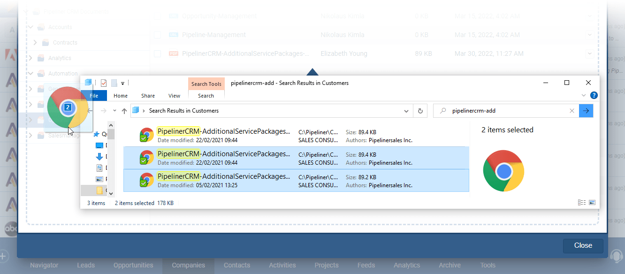Click the blue Close button
Image resolution: width=625 pixels, height=274 pixels.
(583, 245)
